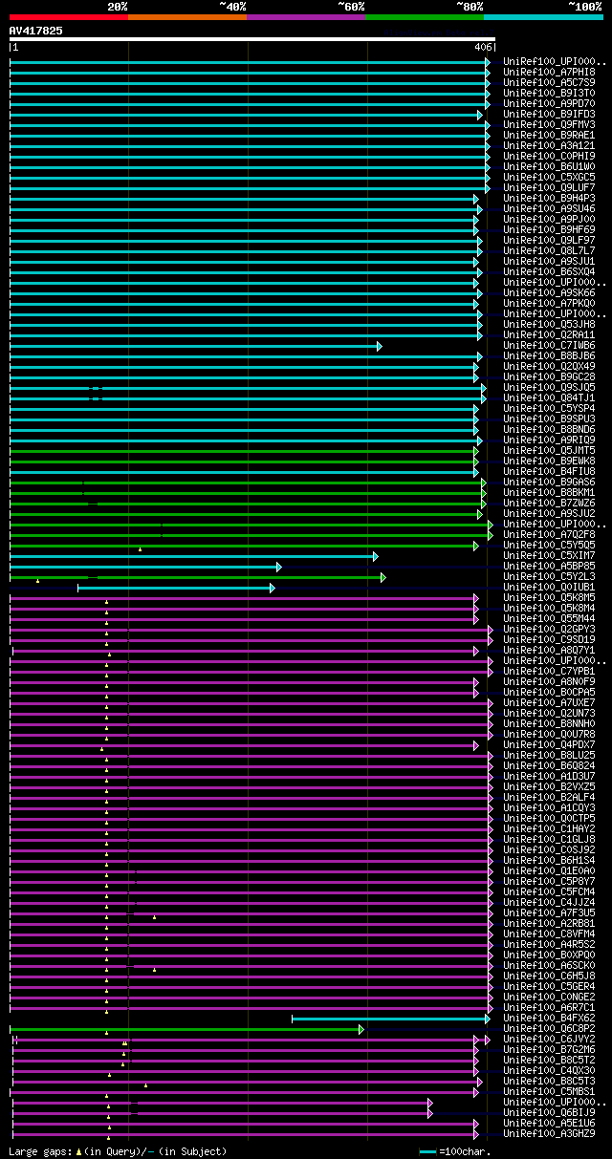Select the UniRef100_C9SD19 label
Image resolution: width=612 pixels, height=1159 pixels.
(x=550, y=639)
